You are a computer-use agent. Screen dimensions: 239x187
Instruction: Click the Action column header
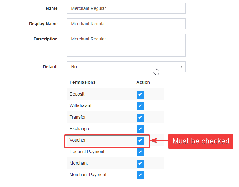[x=143, y=82]
